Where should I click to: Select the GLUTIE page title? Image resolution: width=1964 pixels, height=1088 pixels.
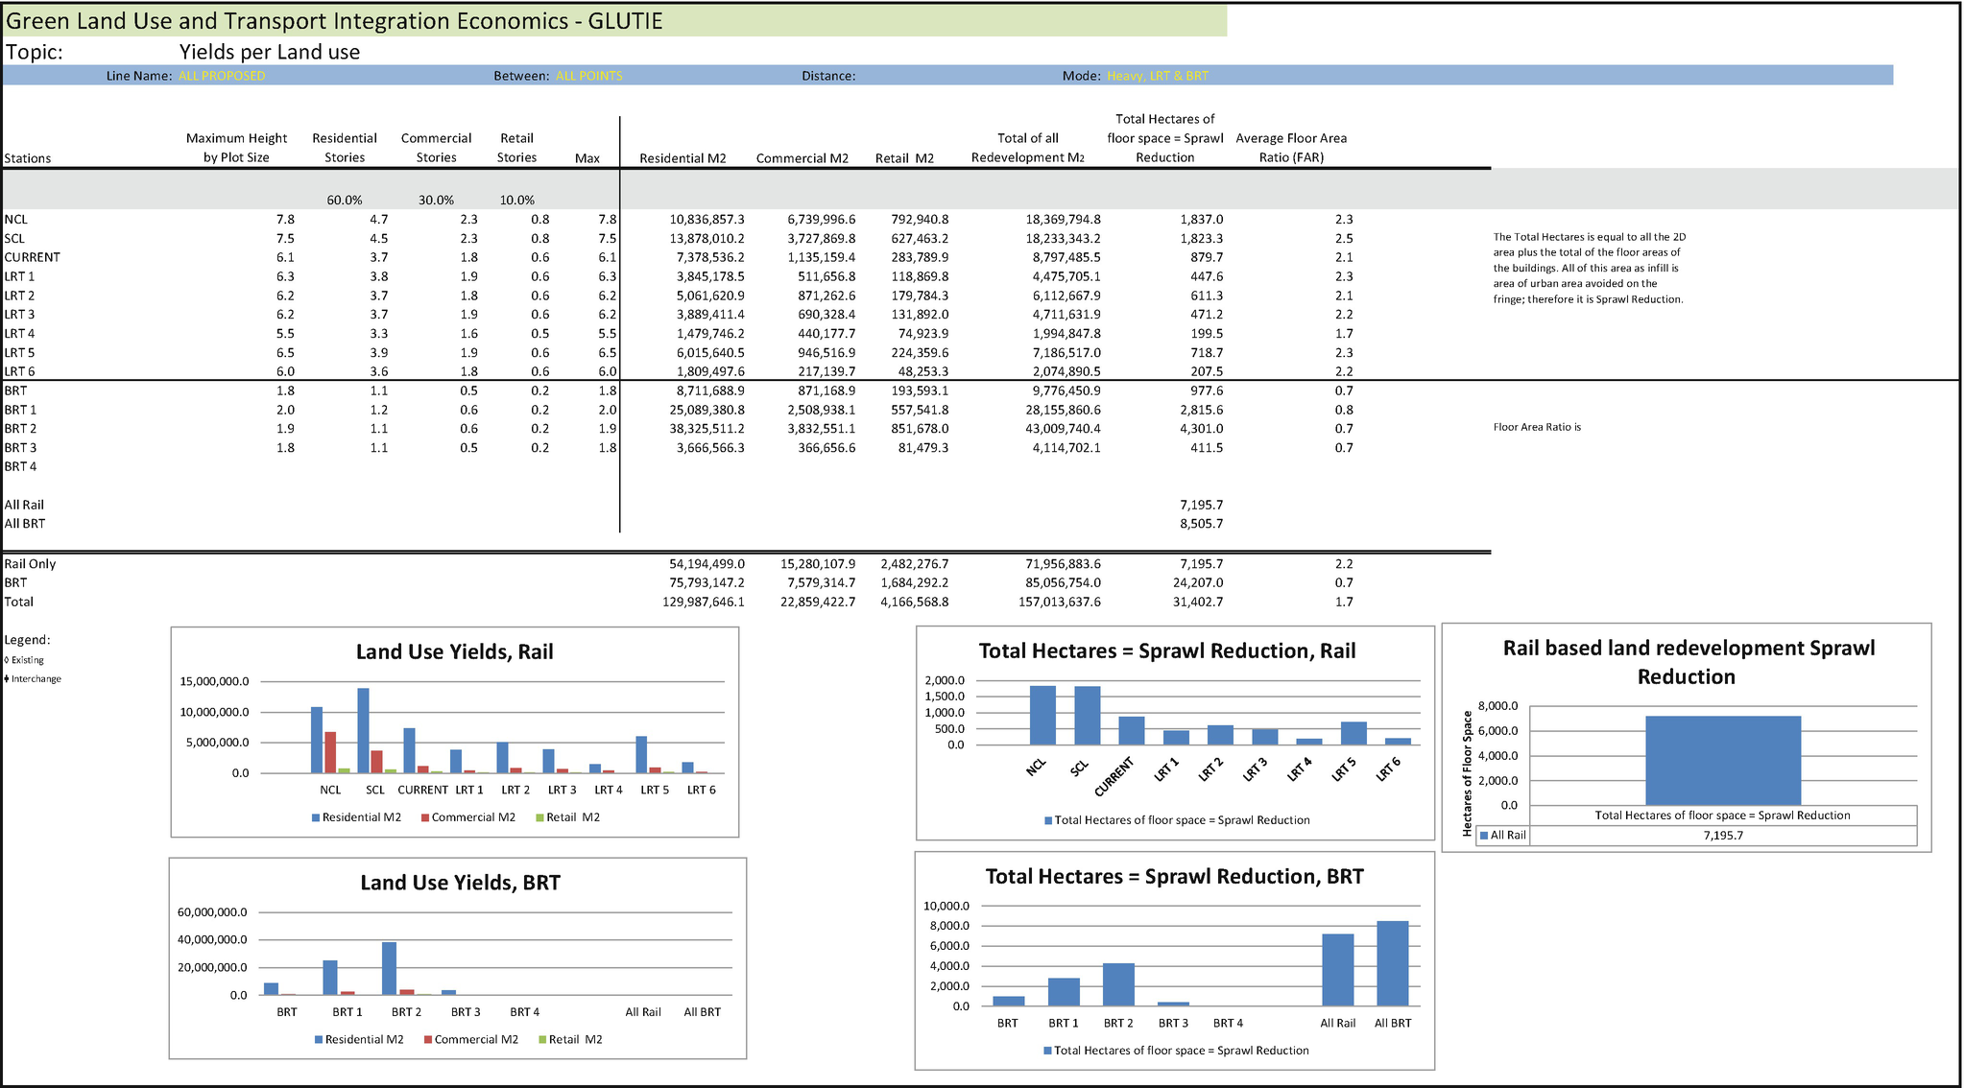coord(334,21)
